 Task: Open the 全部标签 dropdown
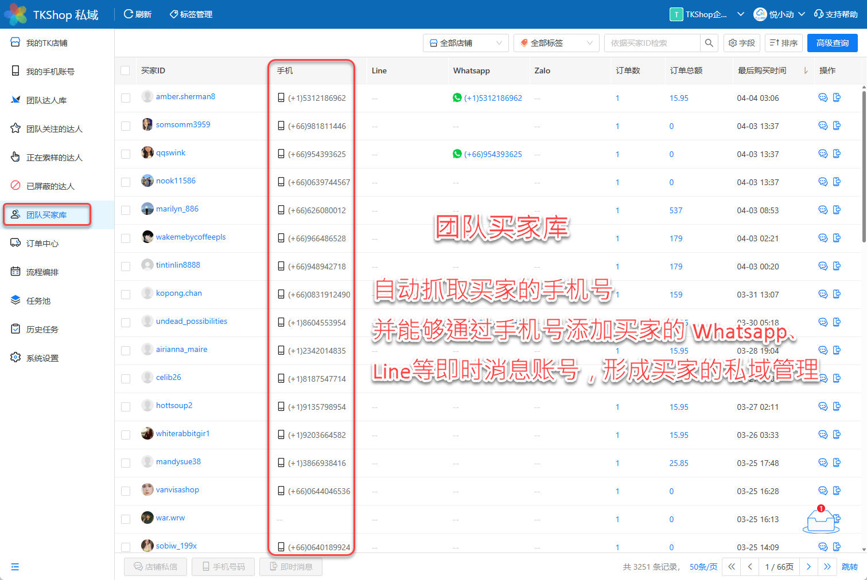(557, 43)
